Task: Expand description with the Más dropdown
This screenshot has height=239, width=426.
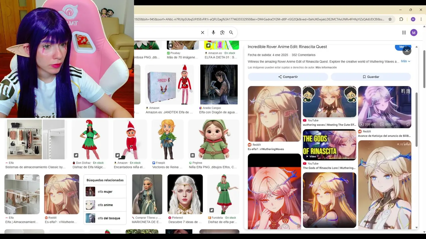Action: 405,61
